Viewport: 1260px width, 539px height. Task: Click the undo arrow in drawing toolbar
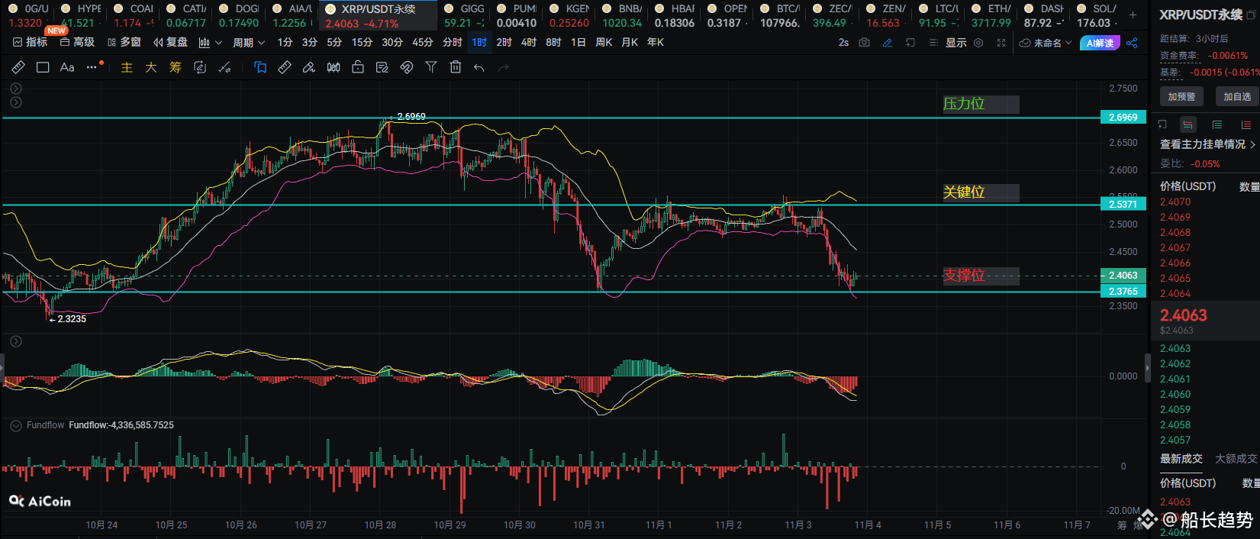pos(479,67)
